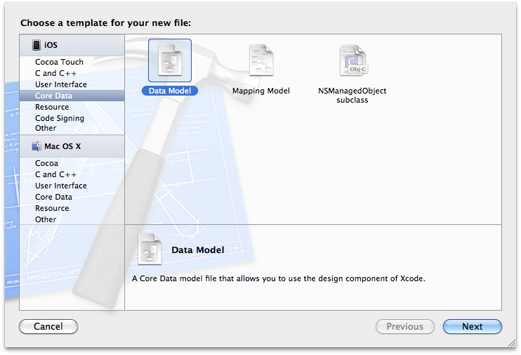Click the Data Model icon in description pane
The width and height of the screenshot is (521, 355).
point(150,249)
